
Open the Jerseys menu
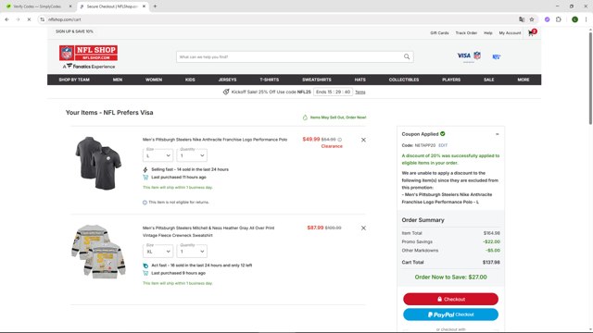[227, 80]
